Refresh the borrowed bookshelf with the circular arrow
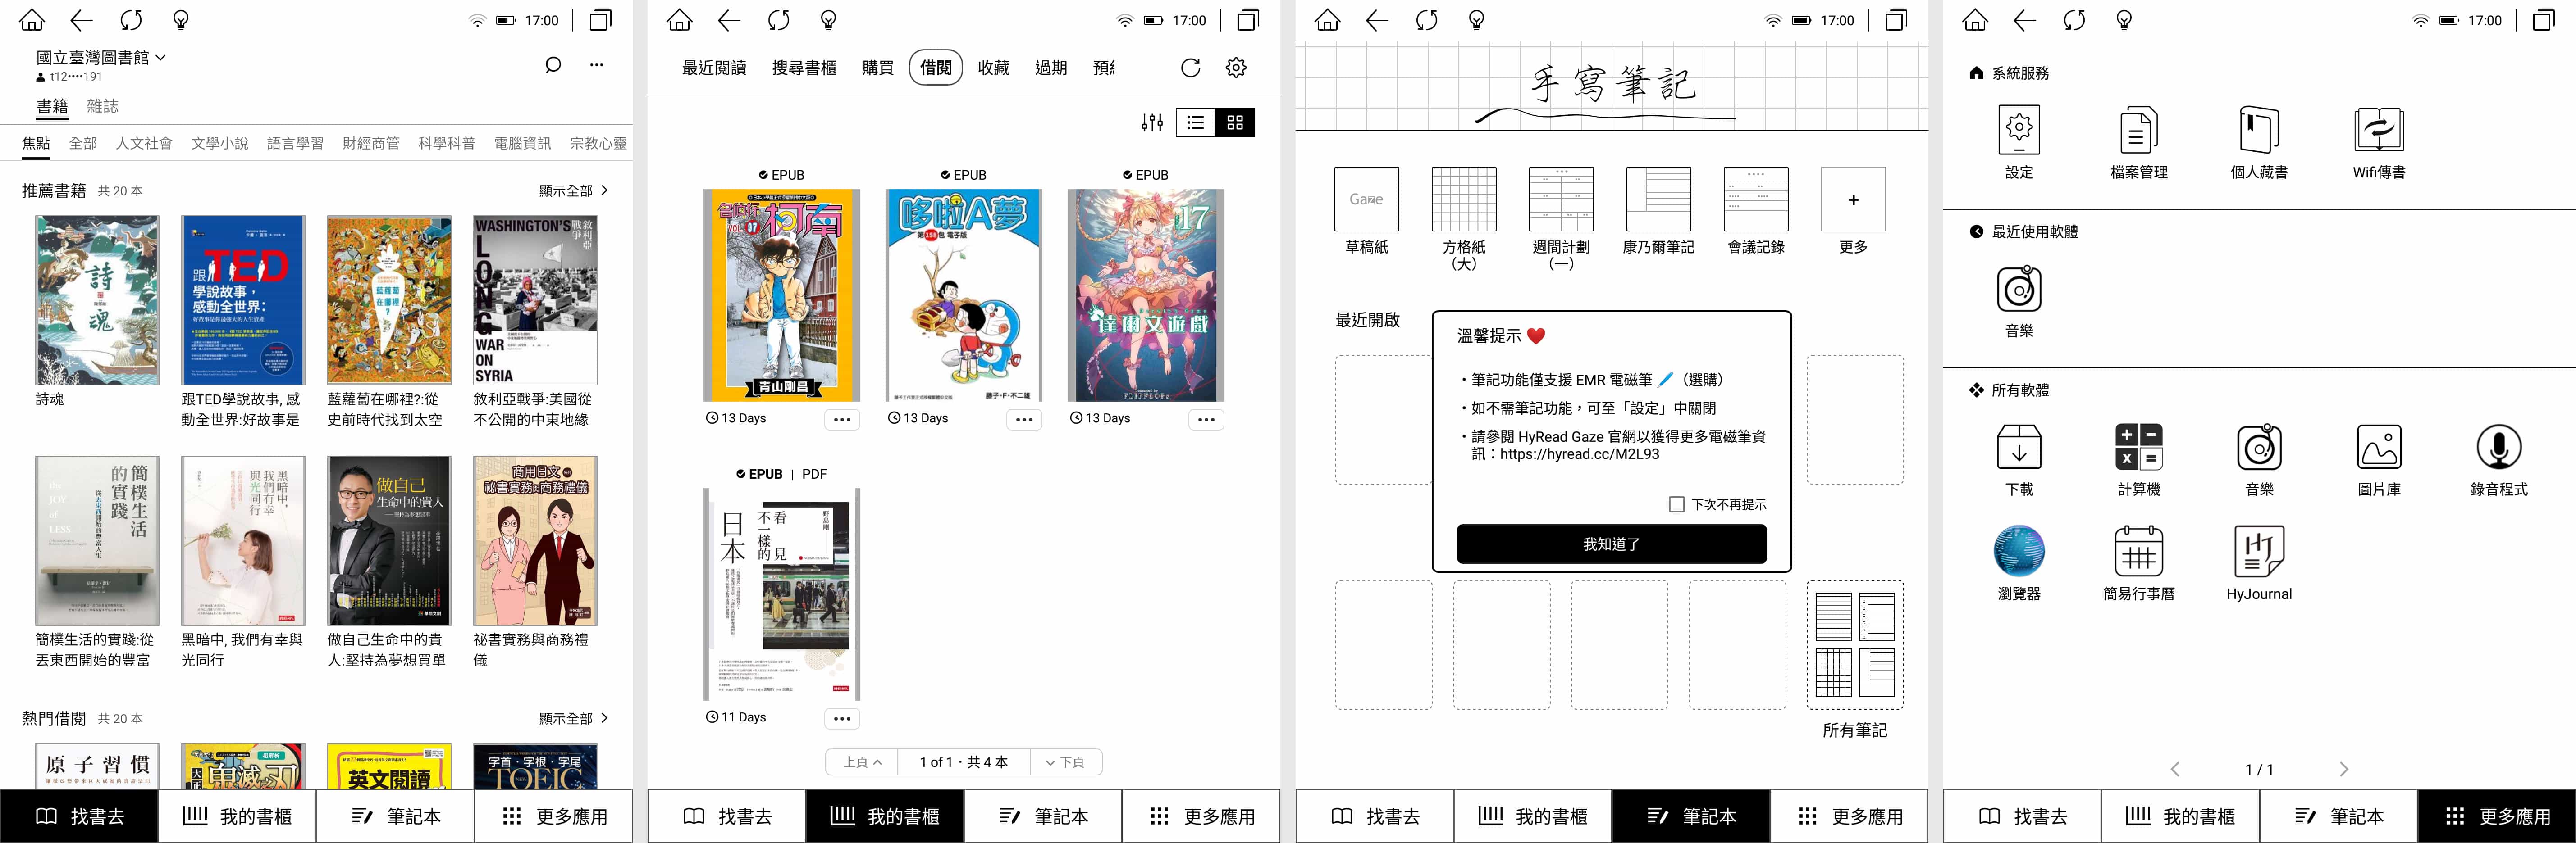This screenshot has height=843, width=2576. tap(1190, 68)
